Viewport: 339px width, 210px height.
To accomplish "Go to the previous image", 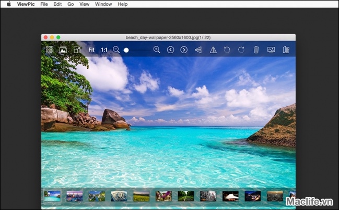I will point(170,50).
